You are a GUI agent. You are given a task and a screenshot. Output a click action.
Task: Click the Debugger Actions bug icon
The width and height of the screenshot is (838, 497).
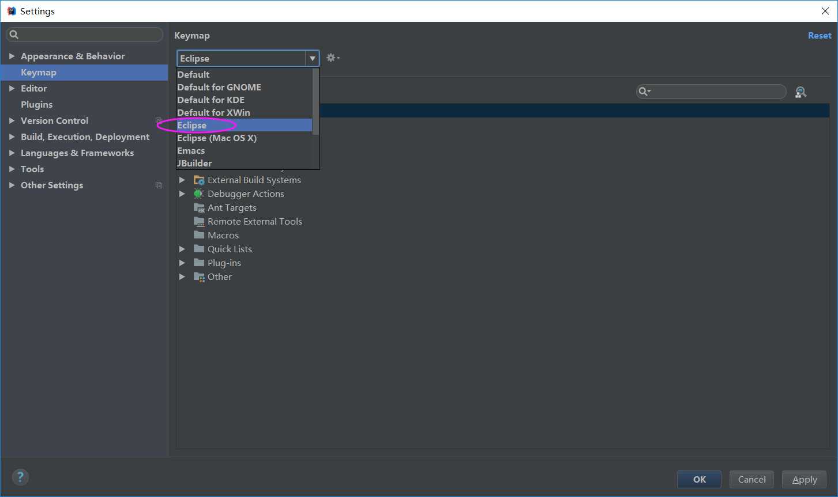[199, 194]
